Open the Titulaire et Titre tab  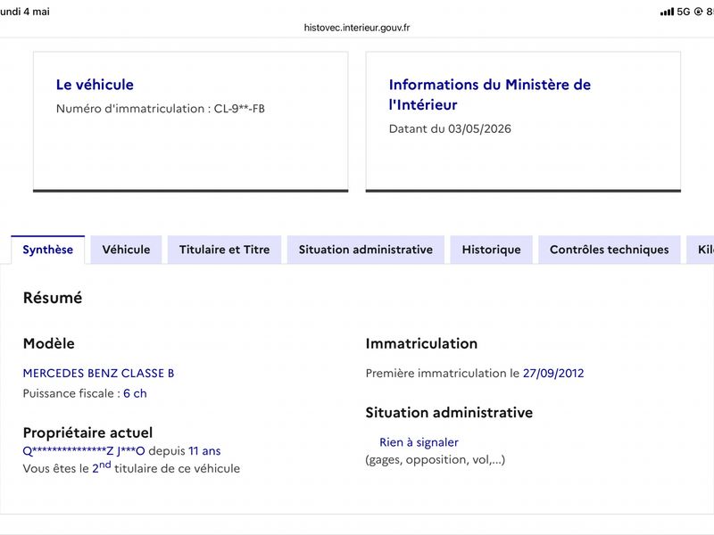pyautogui.click(x=225, y=250)
